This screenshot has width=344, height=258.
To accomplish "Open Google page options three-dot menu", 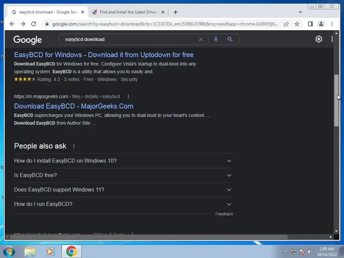I will coord(332,39).
